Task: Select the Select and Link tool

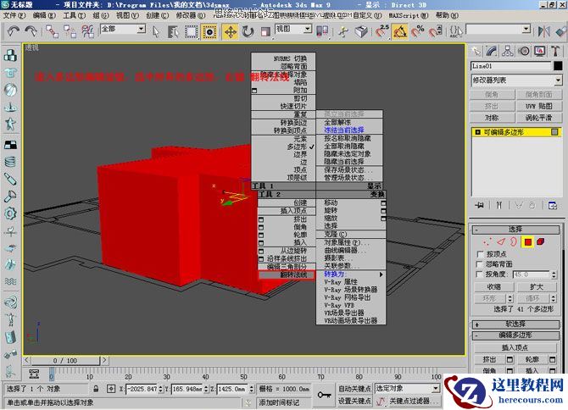Action: click(52, 31)
